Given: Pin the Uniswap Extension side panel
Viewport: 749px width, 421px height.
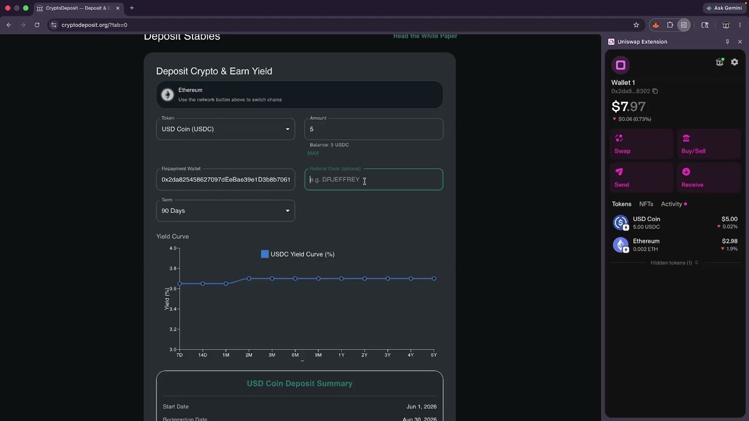Looking at the screenshot, I should pyautogui.click(x=727, y=42).
